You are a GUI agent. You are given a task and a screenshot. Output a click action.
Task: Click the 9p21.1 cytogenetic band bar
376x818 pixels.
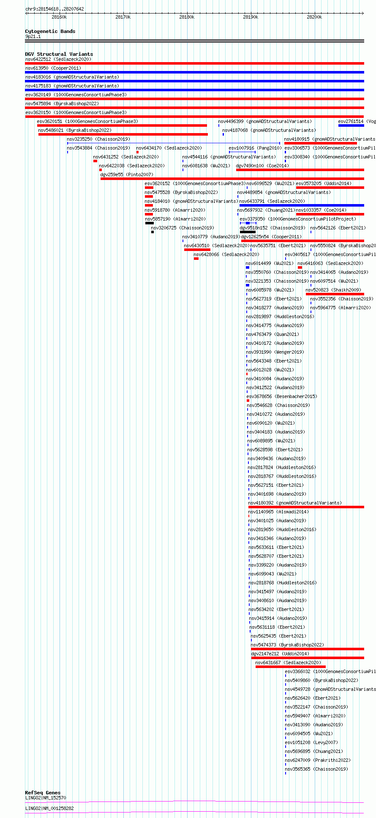point(194,41)
